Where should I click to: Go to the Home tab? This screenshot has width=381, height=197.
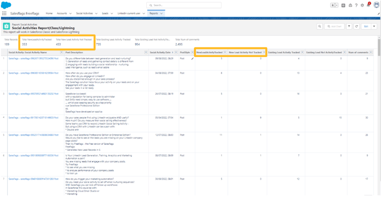click(49, 14)
